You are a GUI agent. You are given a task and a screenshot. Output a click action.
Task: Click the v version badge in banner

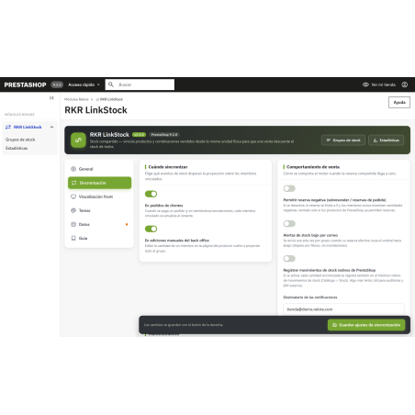[x=139, y=135]
